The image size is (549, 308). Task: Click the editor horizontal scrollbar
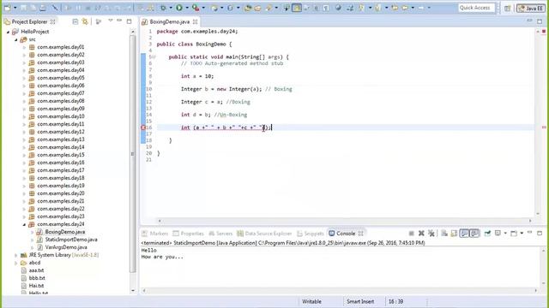click(345, 221)
